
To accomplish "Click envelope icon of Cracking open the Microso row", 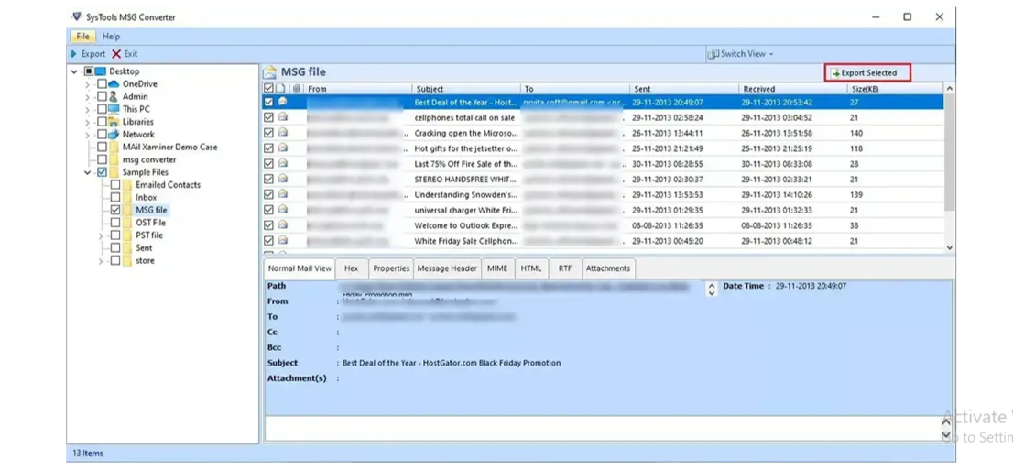I will coord(282,133).
